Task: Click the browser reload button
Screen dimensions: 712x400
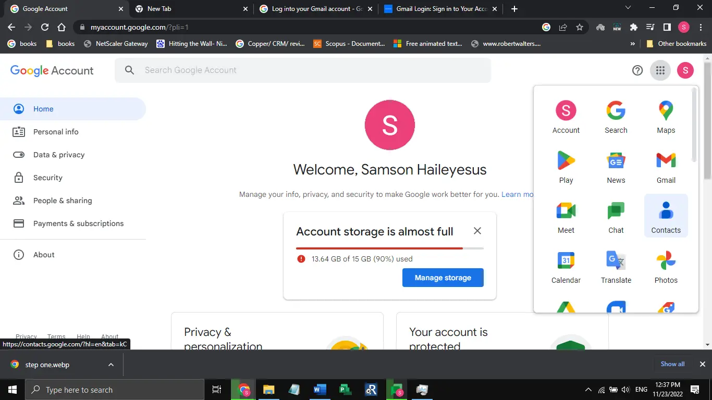Action: tap(45, 27)
